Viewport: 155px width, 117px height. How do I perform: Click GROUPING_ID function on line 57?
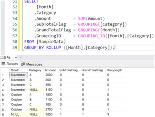point(92,36)
